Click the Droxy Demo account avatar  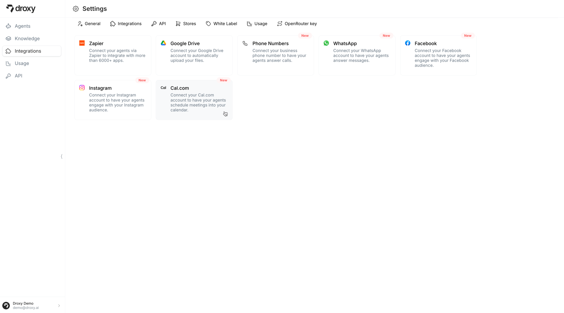point(6,306)
